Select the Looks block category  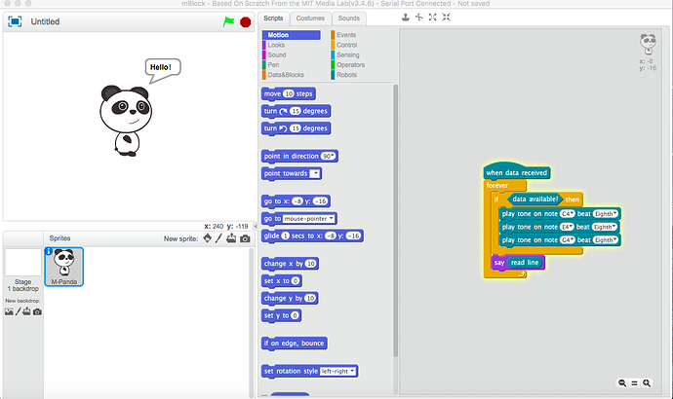(276, 45)
